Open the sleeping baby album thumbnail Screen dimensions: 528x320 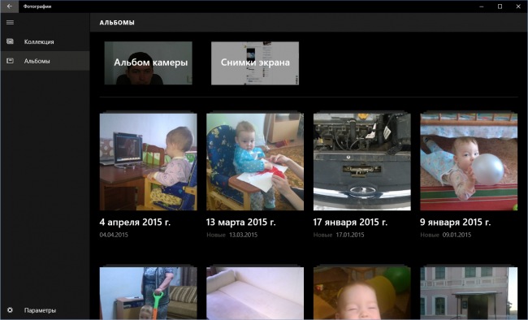click(x=362, y=293)
